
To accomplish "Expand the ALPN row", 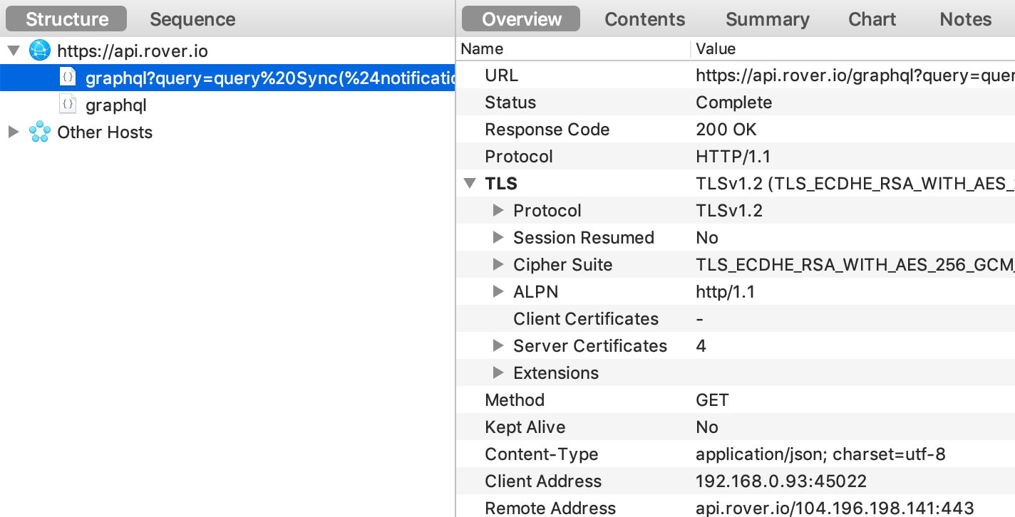I will [498, 292].
